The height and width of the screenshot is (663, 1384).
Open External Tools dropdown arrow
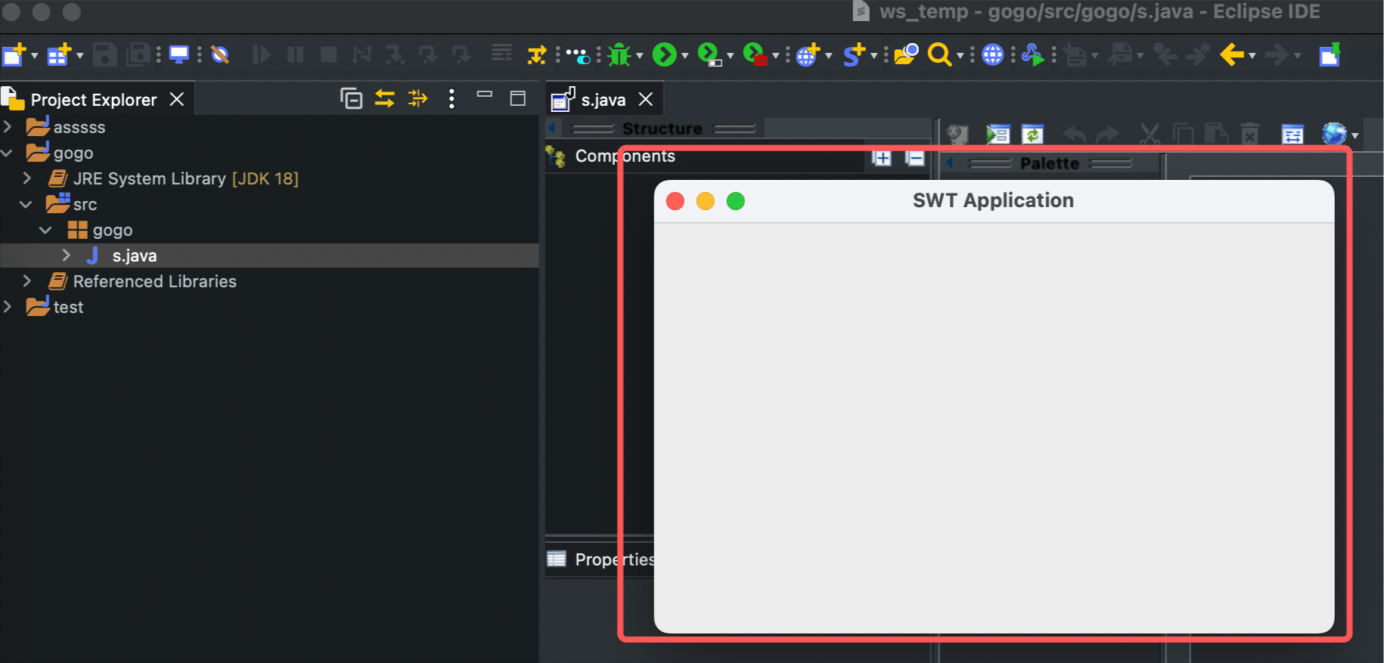click(776, 55)
